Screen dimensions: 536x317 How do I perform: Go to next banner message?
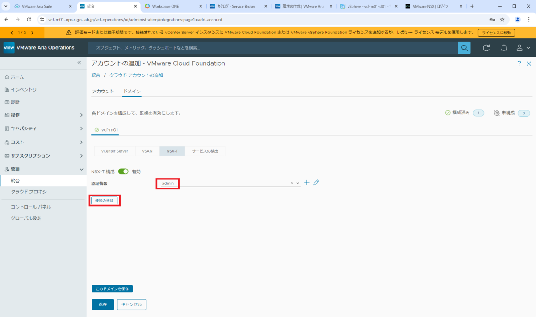[32, 33]
